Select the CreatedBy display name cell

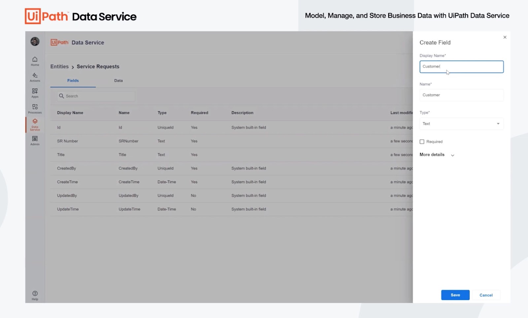point(66,168)
